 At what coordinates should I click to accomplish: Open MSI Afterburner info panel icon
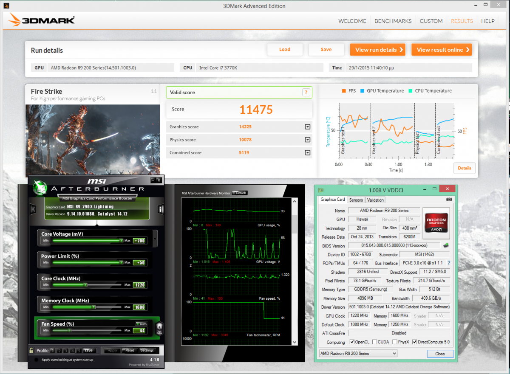[161, 209]
